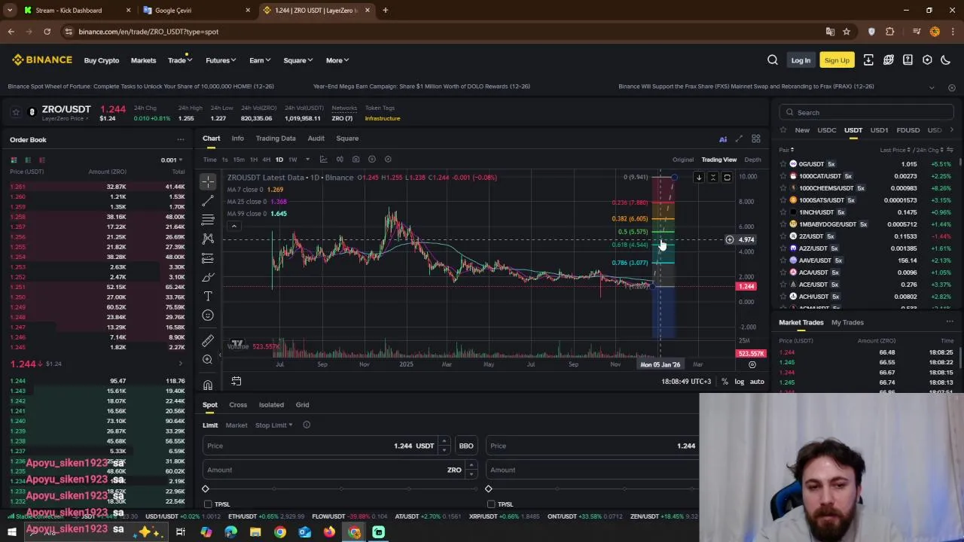The image size is (964, 542).
Task: Add ZRO/USDT to favorites star
Action: click(16, 112)
